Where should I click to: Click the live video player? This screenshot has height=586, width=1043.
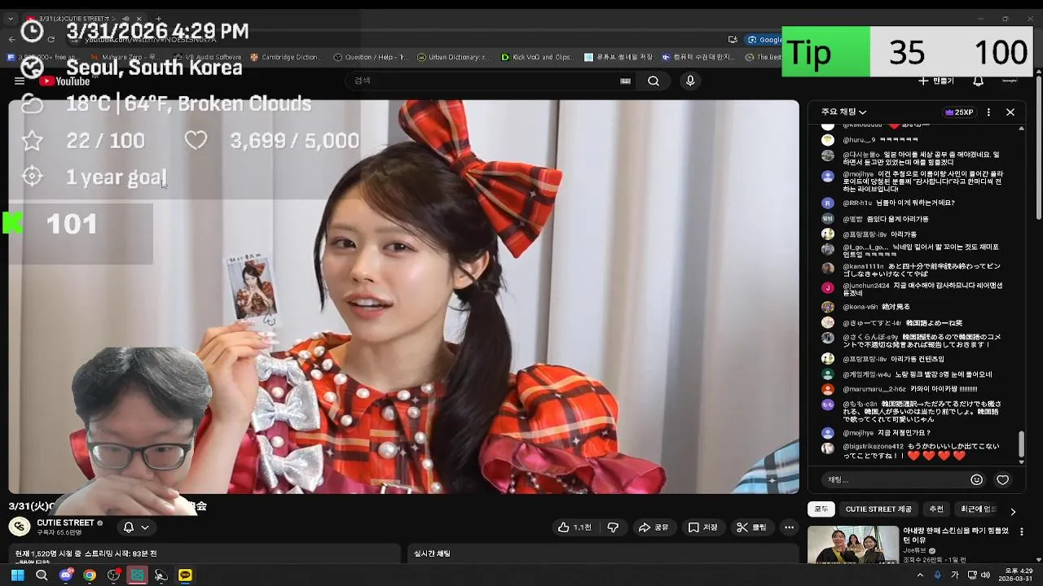404,297
